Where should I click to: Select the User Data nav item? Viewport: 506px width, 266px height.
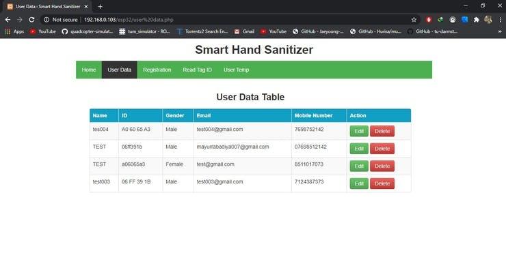[120, 70]
